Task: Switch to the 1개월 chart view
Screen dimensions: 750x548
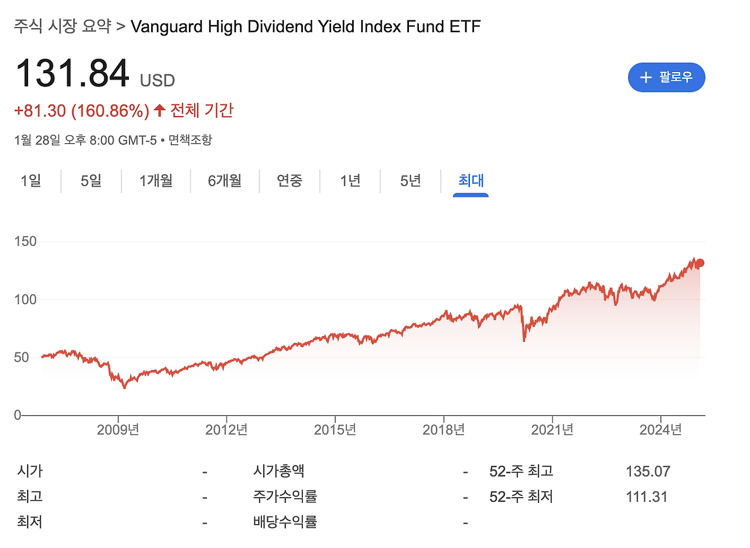Action: (x=156, y=181)
